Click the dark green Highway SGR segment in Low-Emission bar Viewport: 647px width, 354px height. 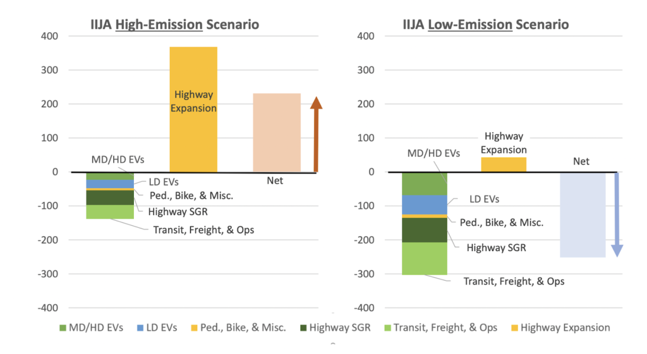click(x=425, y=230)
